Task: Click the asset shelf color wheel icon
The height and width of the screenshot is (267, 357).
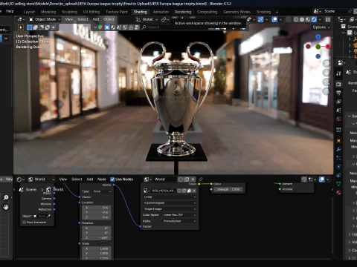Action: coord(100,27)
